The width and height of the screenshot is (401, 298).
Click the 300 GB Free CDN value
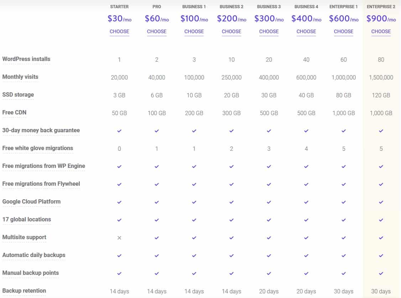click(231, 113)
